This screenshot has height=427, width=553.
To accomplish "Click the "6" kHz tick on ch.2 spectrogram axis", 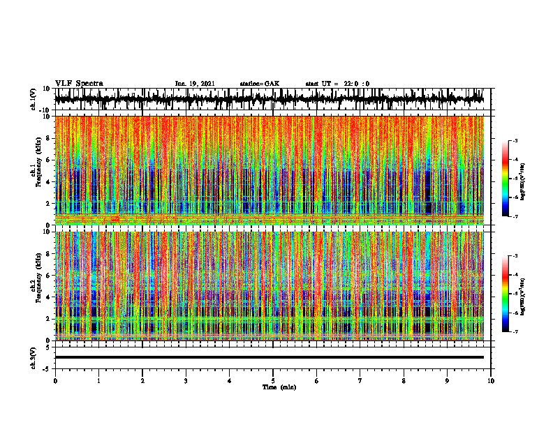I will [x=48, y=276].
